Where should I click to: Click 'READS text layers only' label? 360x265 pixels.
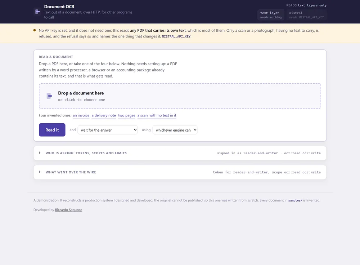pyautogui.click(x=306, y=5)
